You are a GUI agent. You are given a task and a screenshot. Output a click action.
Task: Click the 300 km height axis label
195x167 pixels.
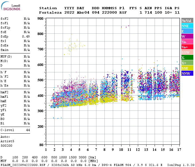[40, 111]
